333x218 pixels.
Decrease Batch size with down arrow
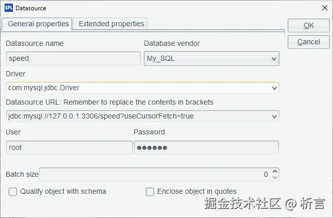point(275,177)
